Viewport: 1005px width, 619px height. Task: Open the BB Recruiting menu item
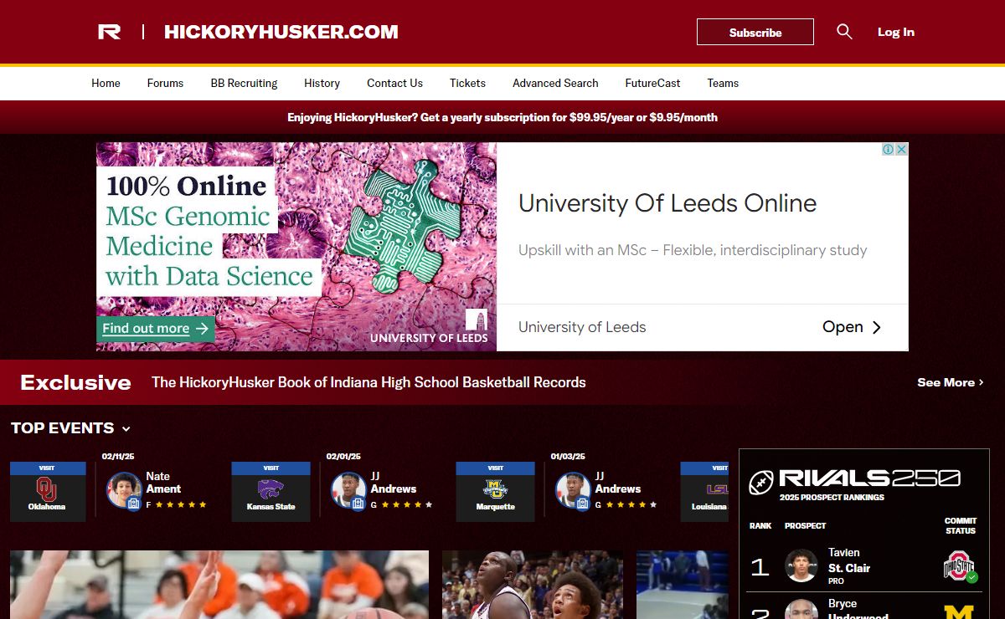click(244, 83)
